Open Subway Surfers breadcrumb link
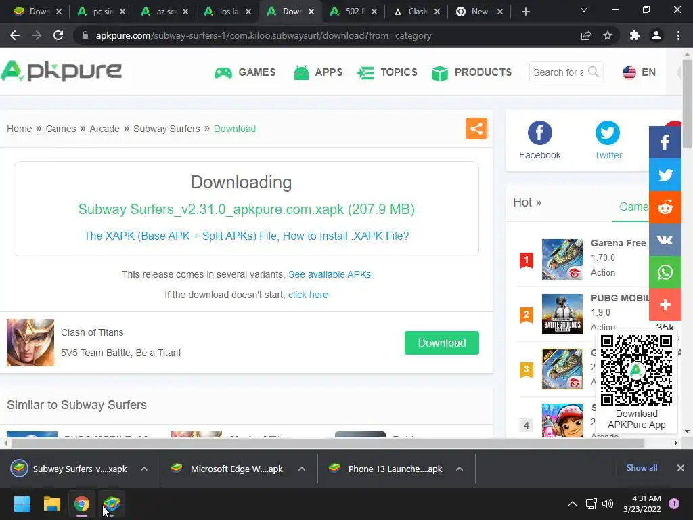693x520 pixels. click(166, 129)
